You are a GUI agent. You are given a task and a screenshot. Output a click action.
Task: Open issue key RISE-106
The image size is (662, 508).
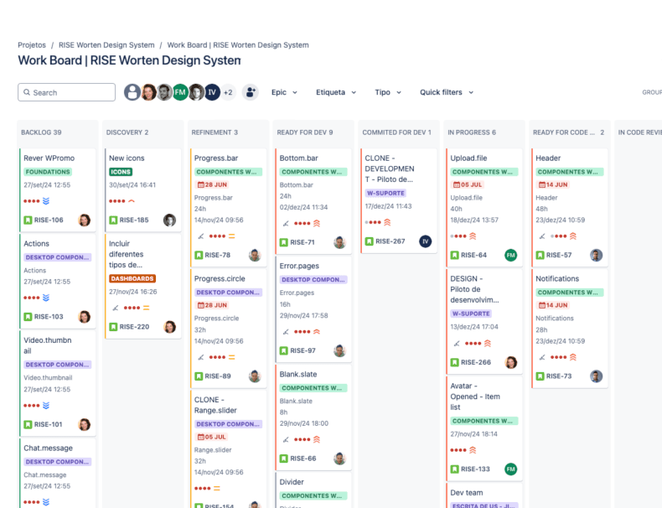coord(49,220)
